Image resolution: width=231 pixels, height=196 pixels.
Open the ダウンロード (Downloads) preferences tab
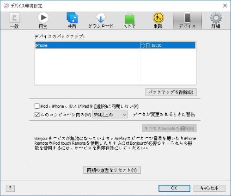point(101,21)
